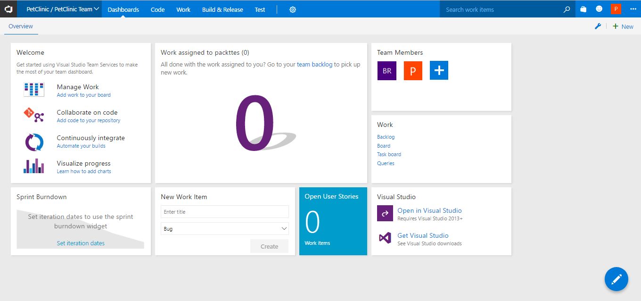Image resolution: width=641 pixels, height=301 pixels.
Task: Open the orange P user profile avatar
Action: pos(616,9)
